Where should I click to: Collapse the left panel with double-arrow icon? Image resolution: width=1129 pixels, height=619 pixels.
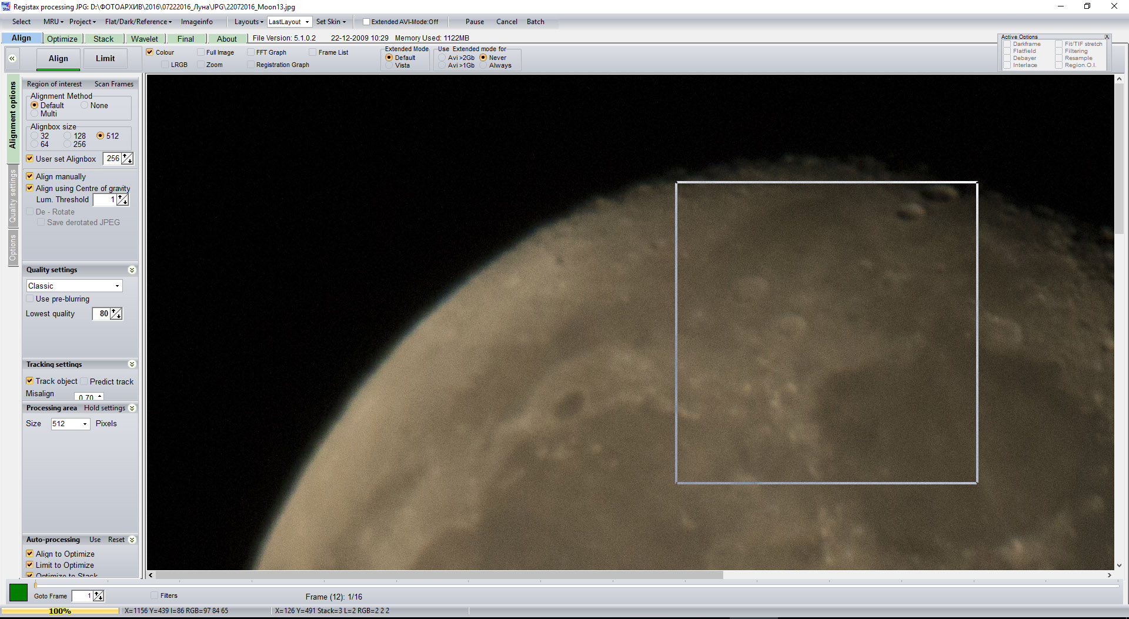(x=12, y=59)
